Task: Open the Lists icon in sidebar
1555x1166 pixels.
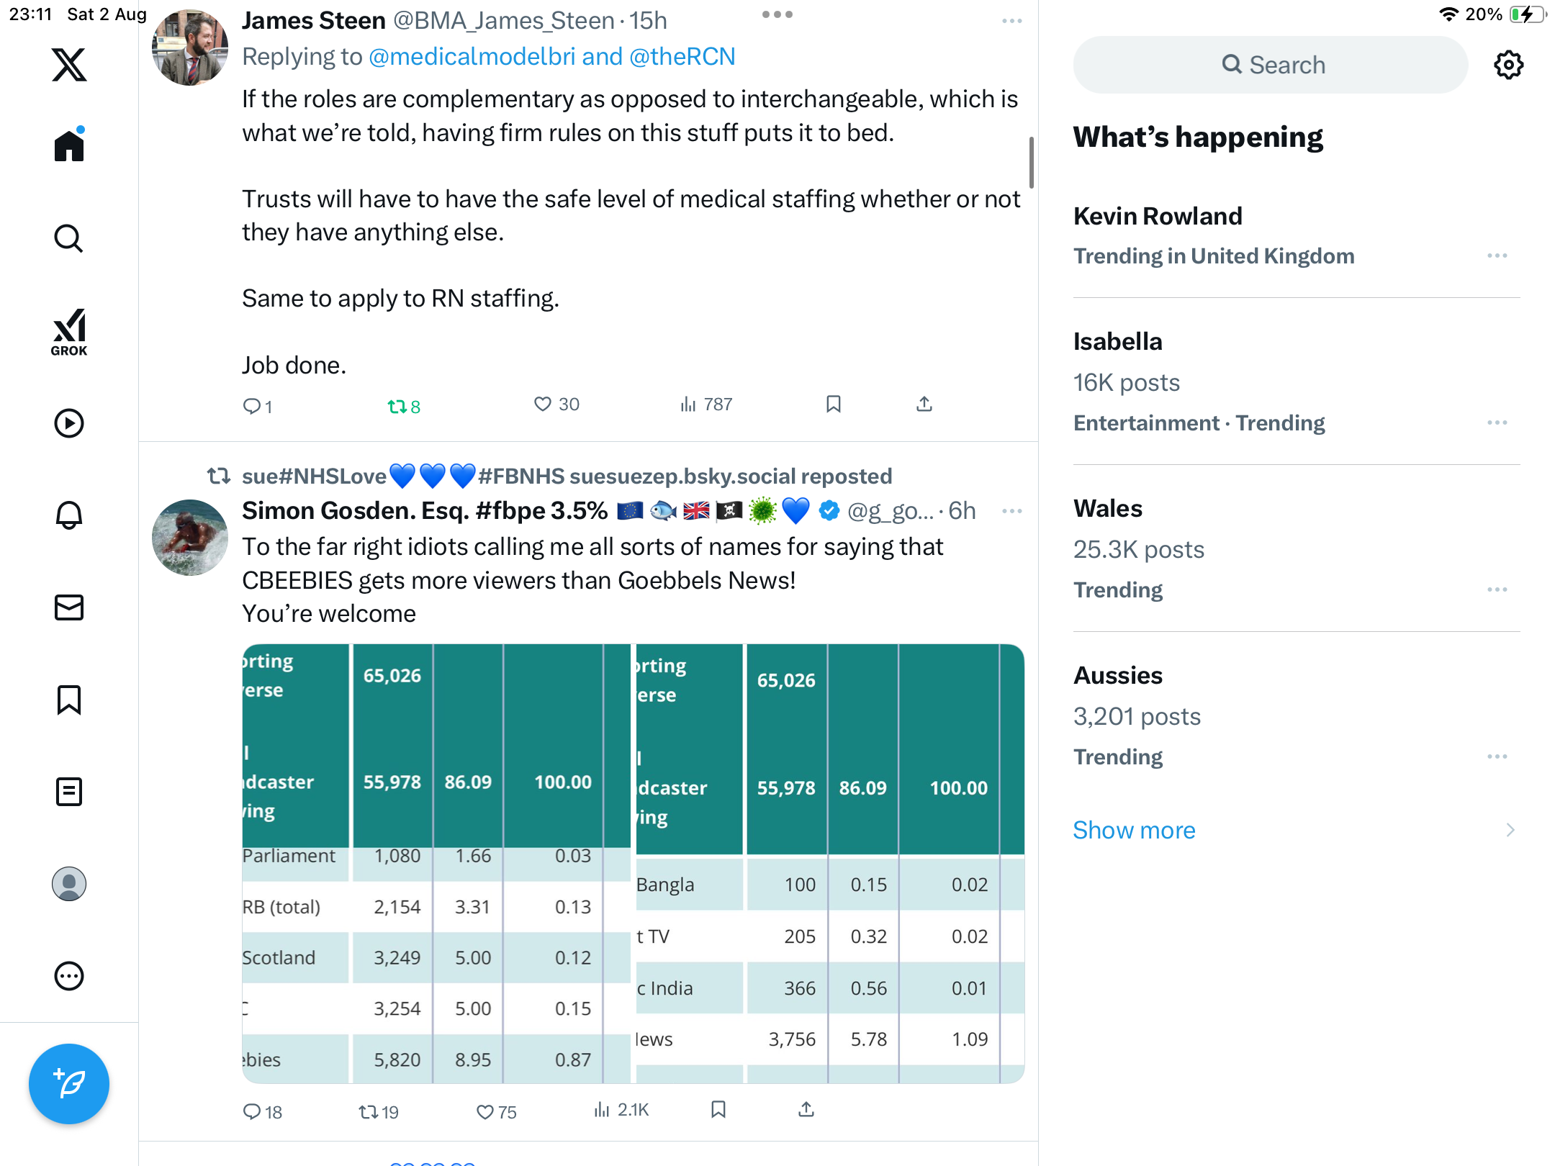Action: click(69, 792)
